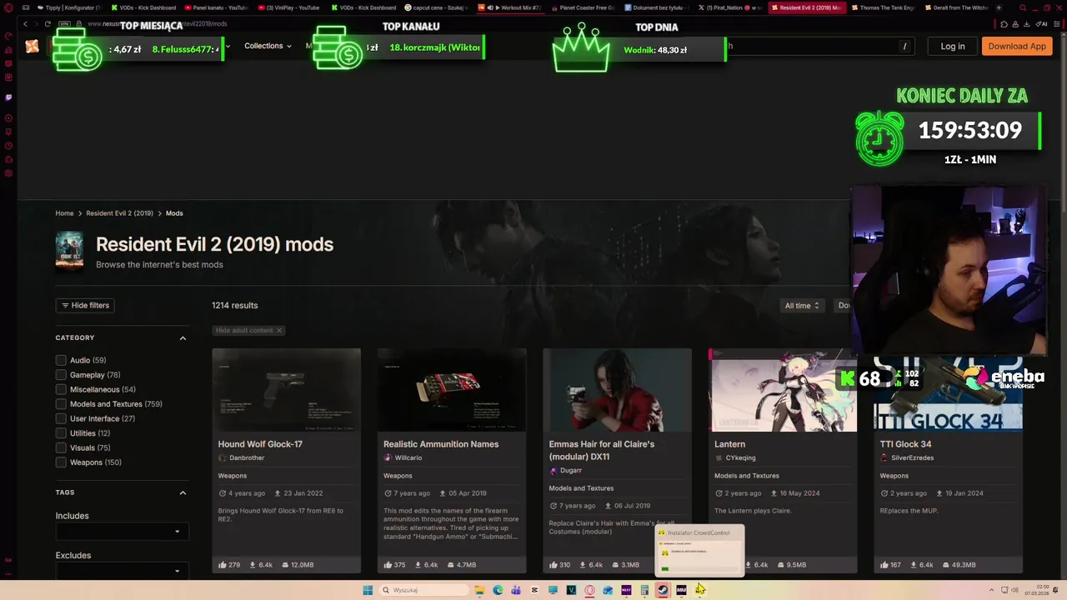Open the Windows Start menu

[368, 590]
